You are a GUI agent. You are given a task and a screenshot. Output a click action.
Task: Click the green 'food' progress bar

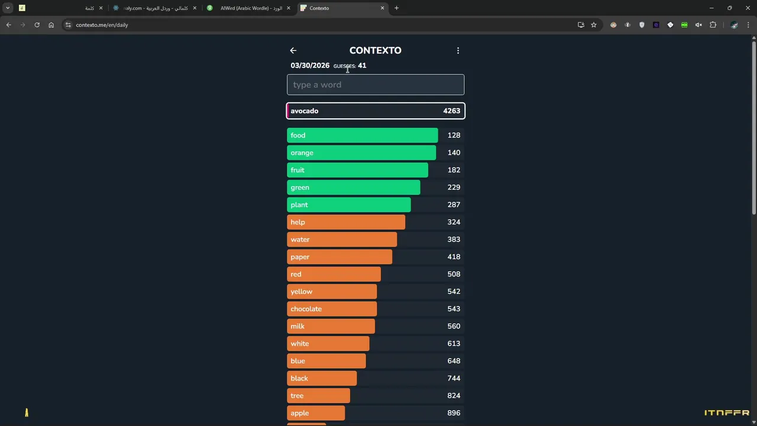[363, 135]
